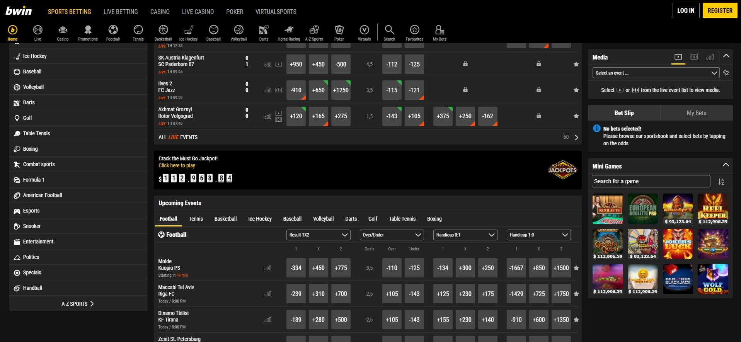Select -334 odds for Molde
Image resolution: width=741 pixels, height=342 pixels.
296,268
